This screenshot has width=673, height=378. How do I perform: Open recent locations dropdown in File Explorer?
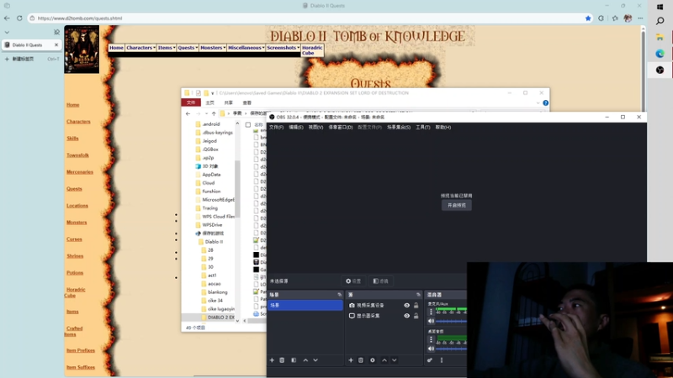[x=206, y=113]
